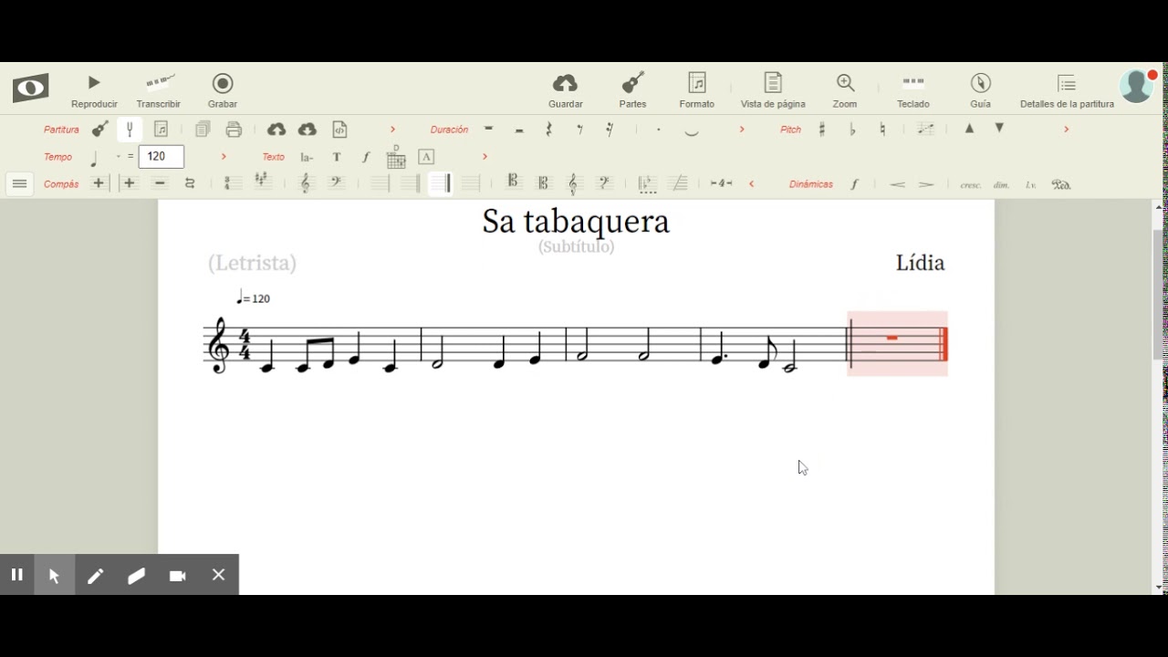This screenshot has width=1168, height=657.
Task: Insert multi-measure rest 4 icon
Action: 721,183
